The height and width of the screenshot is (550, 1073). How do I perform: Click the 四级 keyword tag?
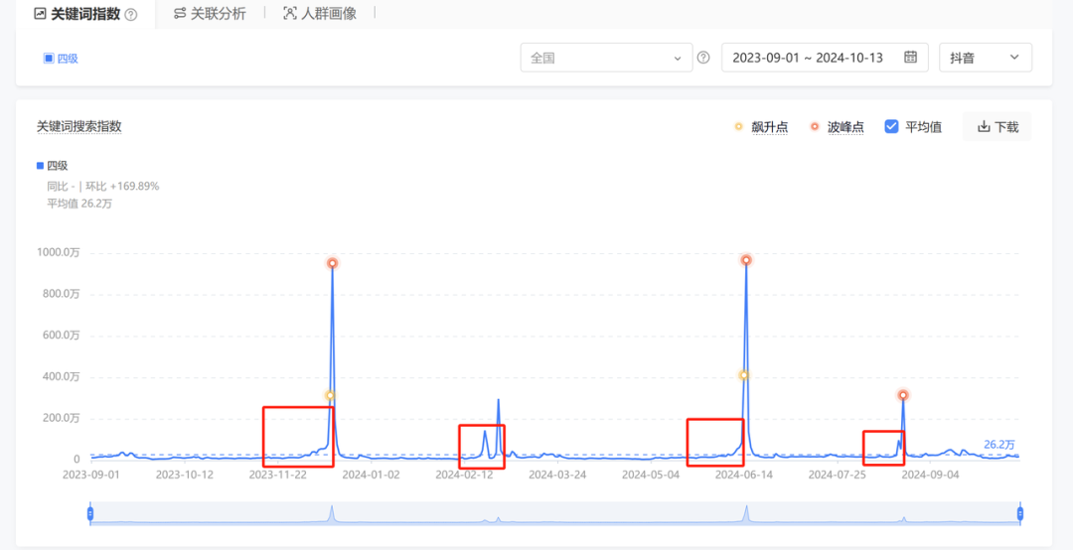click(61, 59)
